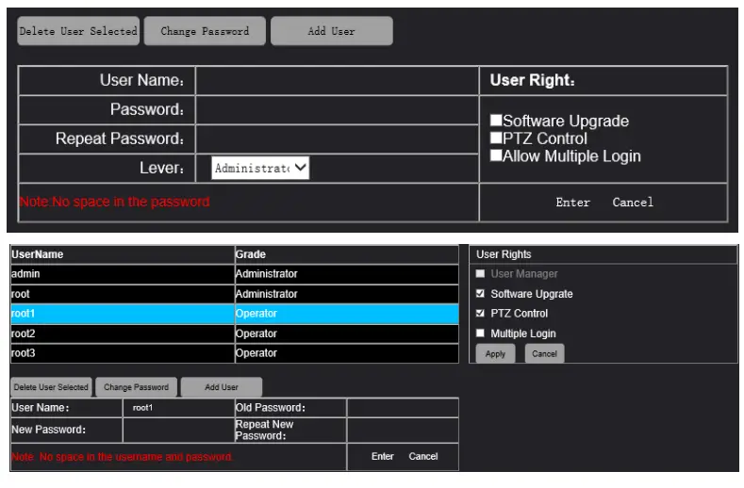The height and width of the screenshot is (488, 744).
Task: Click Add User button in top panel
Action: pyautogui.click(x=332, y=31)
